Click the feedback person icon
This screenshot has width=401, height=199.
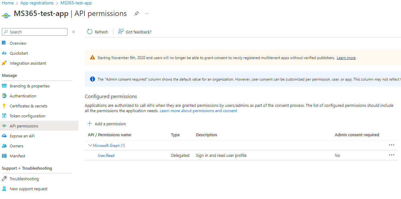point(120,32)
